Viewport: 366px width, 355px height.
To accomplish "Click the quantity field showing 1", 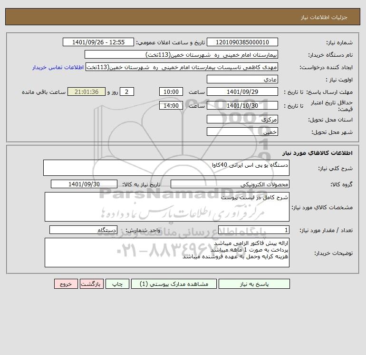I will point(254,230).
